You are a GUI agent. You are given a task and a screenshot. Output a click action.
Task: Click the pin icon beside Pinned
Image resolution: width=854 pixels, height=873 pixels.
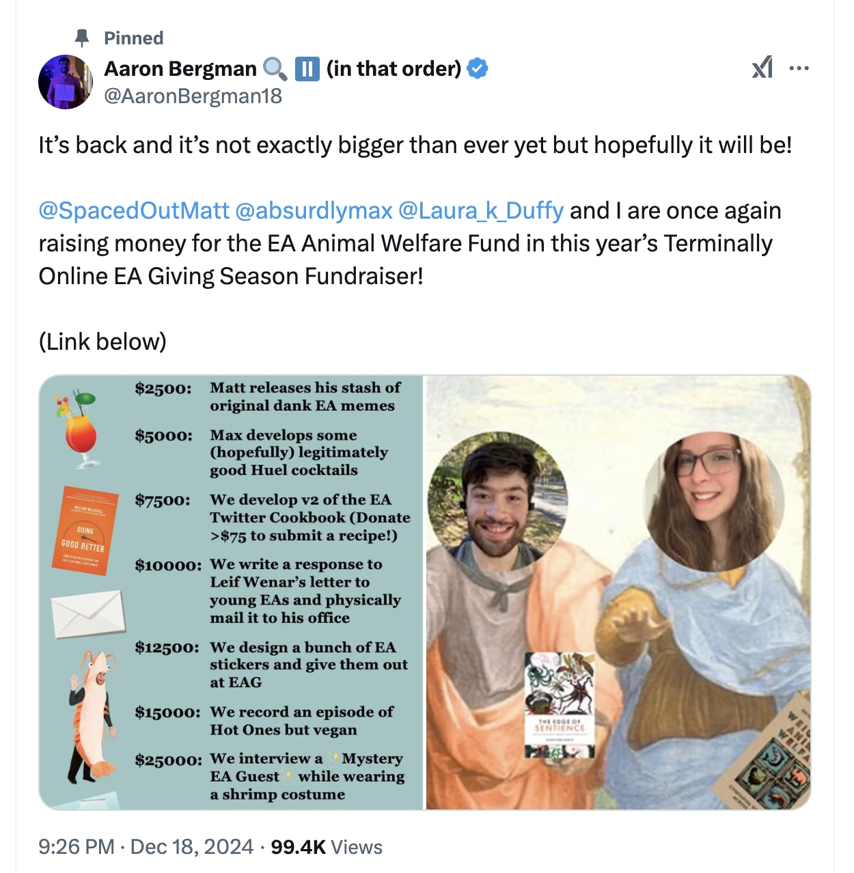(x=82, y=38)
